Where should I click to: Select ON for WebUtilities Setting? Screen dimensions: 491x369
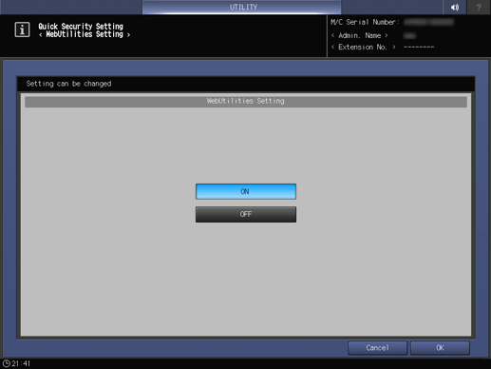click(246, 191)
